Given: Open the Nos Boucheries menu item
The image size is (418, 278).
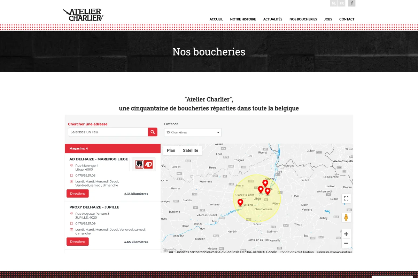Looking at the screenshot, I should click(303, 19).
